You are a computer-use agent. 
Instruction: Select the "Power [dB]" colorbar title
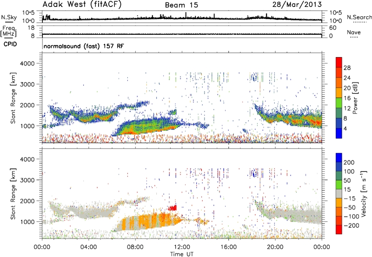coord(355,98)
